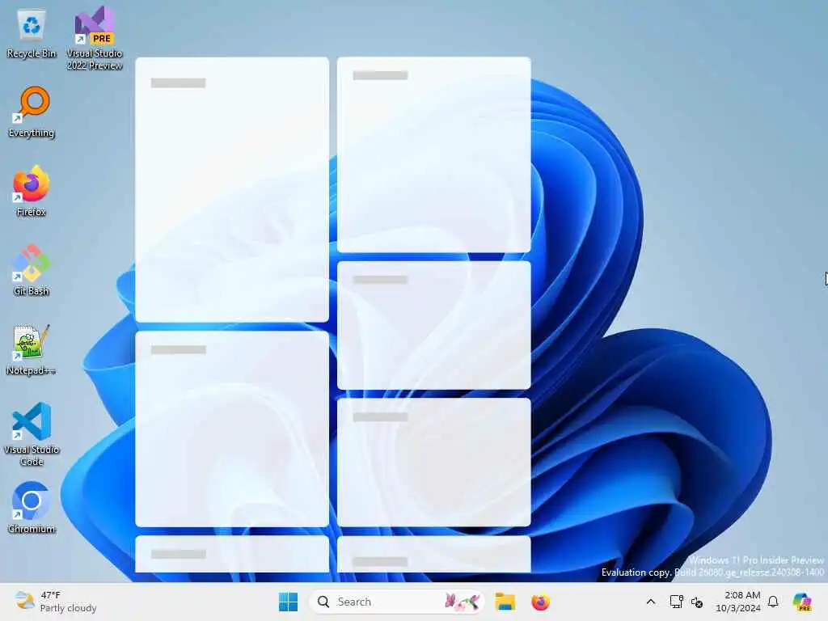Select the Recycle Bin desktop icon
828x621 pixels.
32,32
